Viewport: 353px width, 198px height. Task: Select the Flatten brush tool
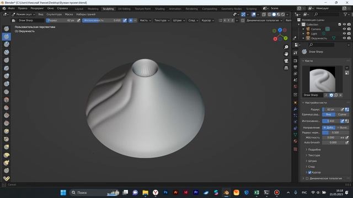click(x=7, y=108)
